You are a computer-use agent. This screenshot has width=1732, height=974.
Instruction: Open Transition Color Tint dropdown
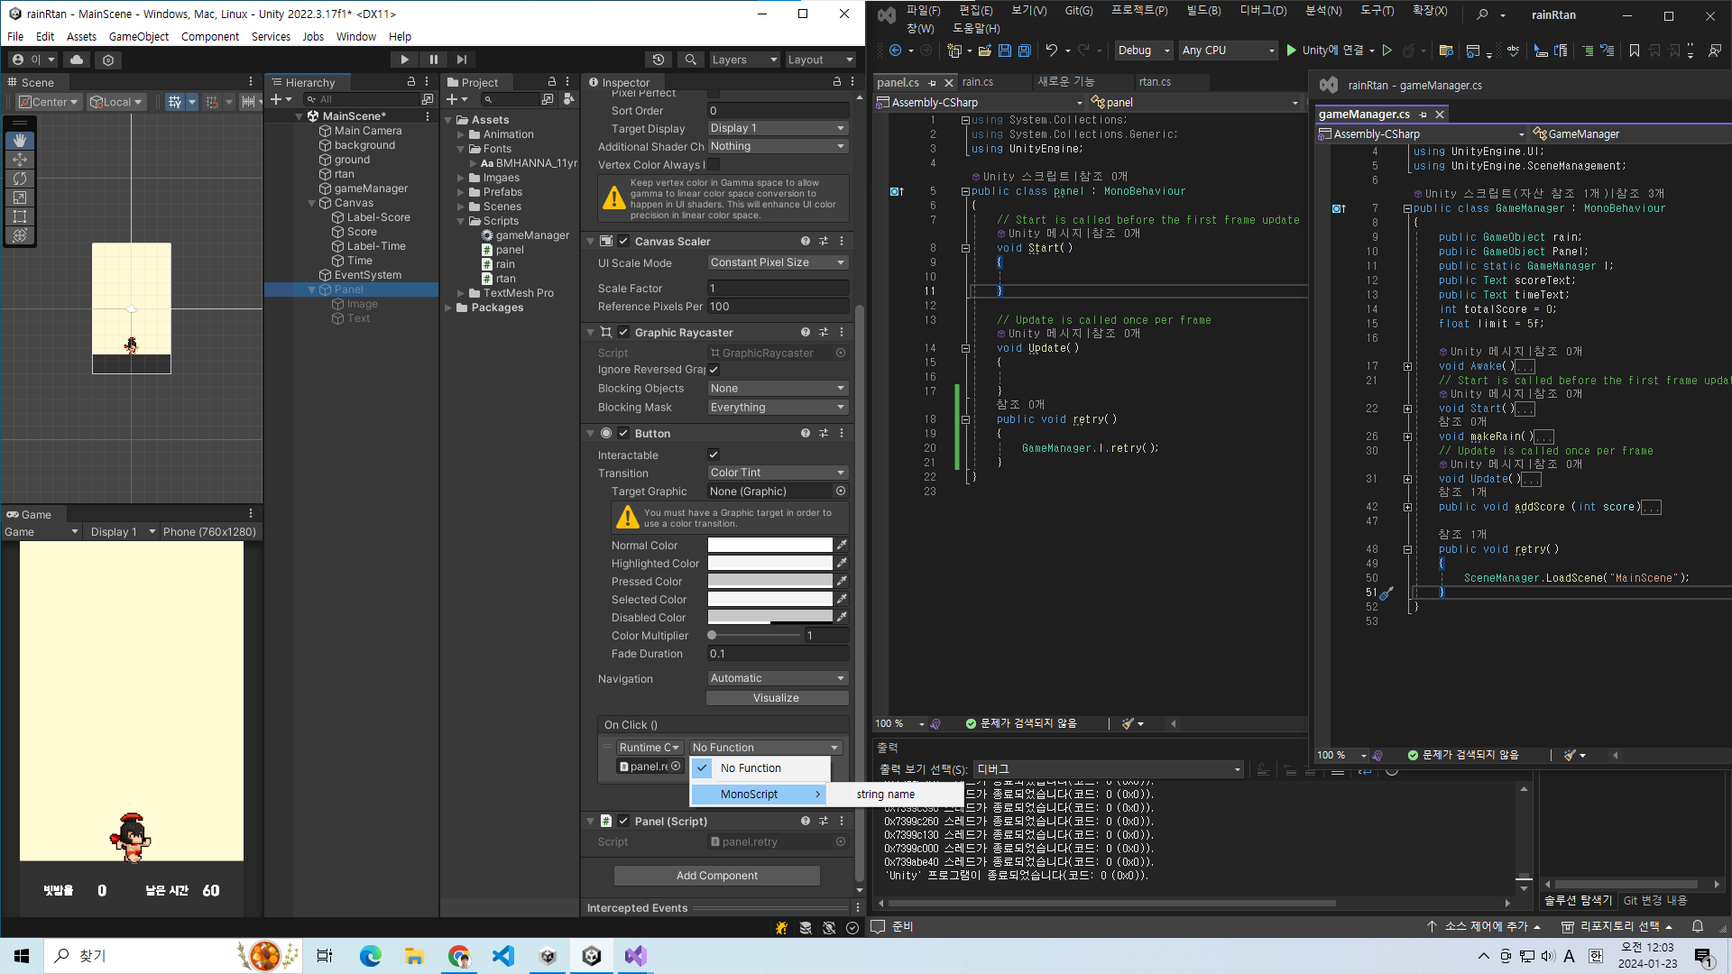778,473
